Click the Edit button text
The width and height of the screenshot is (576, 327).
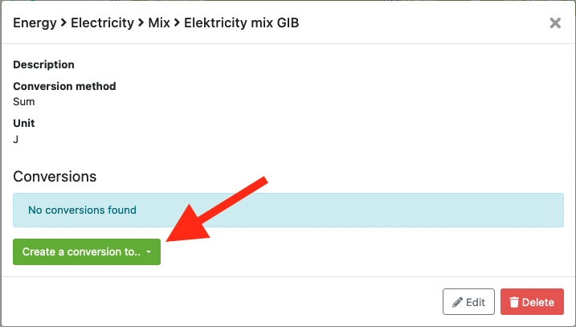tap(476, 302)
